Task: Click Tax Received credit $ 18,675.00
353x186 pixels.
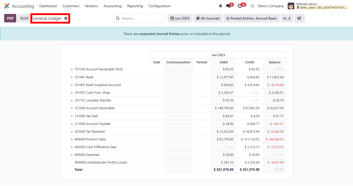Action: [x=251, y=132]
